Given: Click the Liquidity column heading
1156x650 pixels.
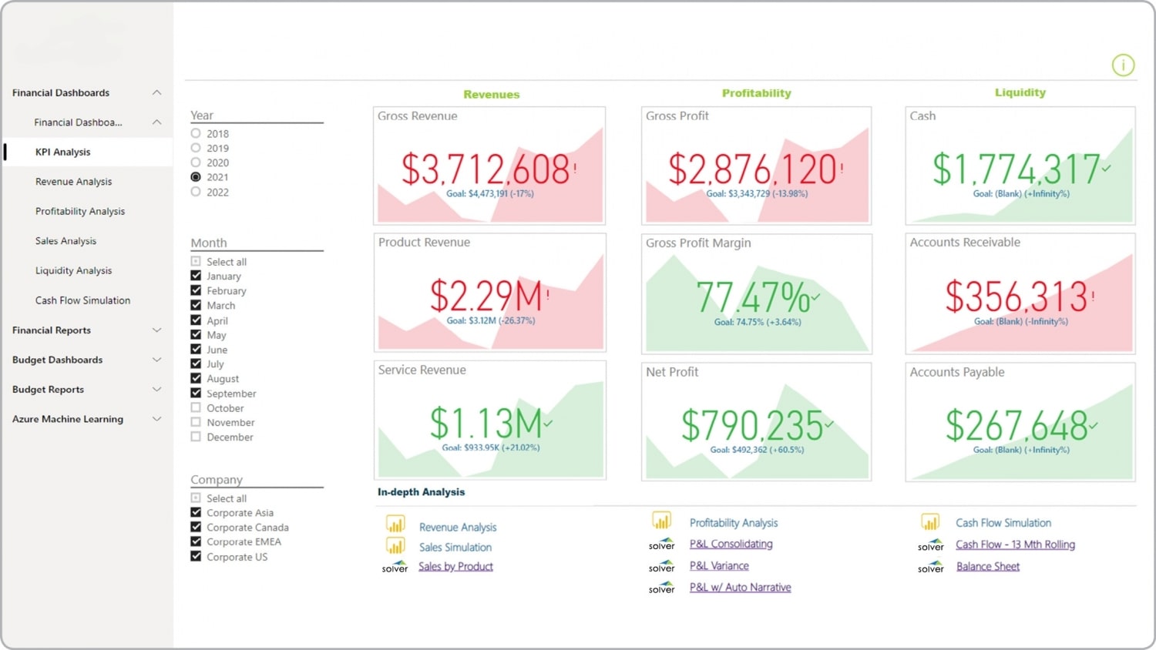Looking at the screenshot, I should coord(1020,92).
